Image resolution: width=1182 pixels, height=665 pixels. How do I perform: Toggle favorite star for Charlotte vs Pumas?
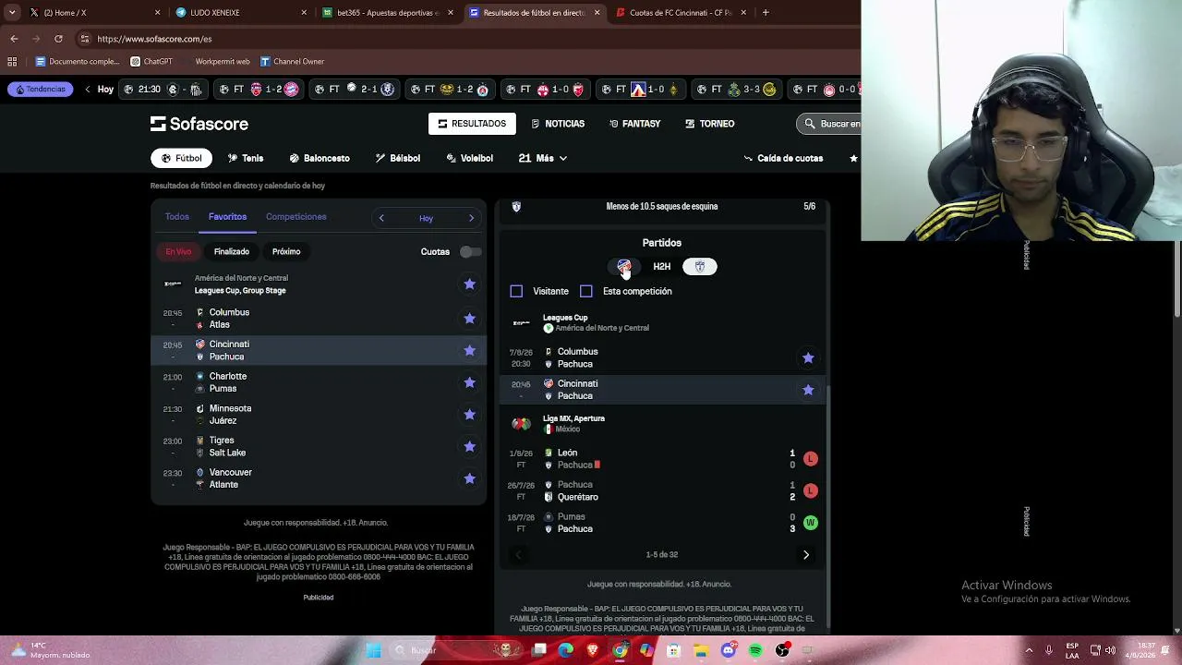(469, 382)
